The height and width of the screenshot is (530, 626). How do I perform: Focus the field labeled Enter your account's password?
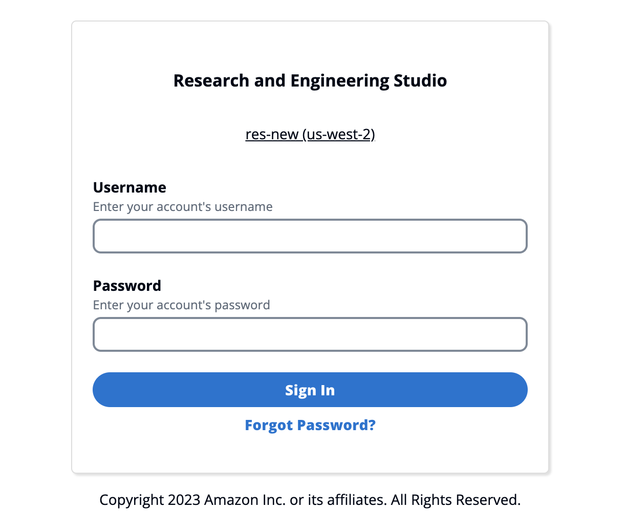click(310, 334)
